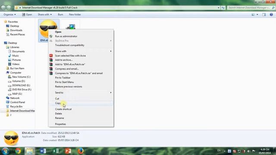276x155 pixels.
Task: Select the second file icon in the folder
Action: point(71,26)
